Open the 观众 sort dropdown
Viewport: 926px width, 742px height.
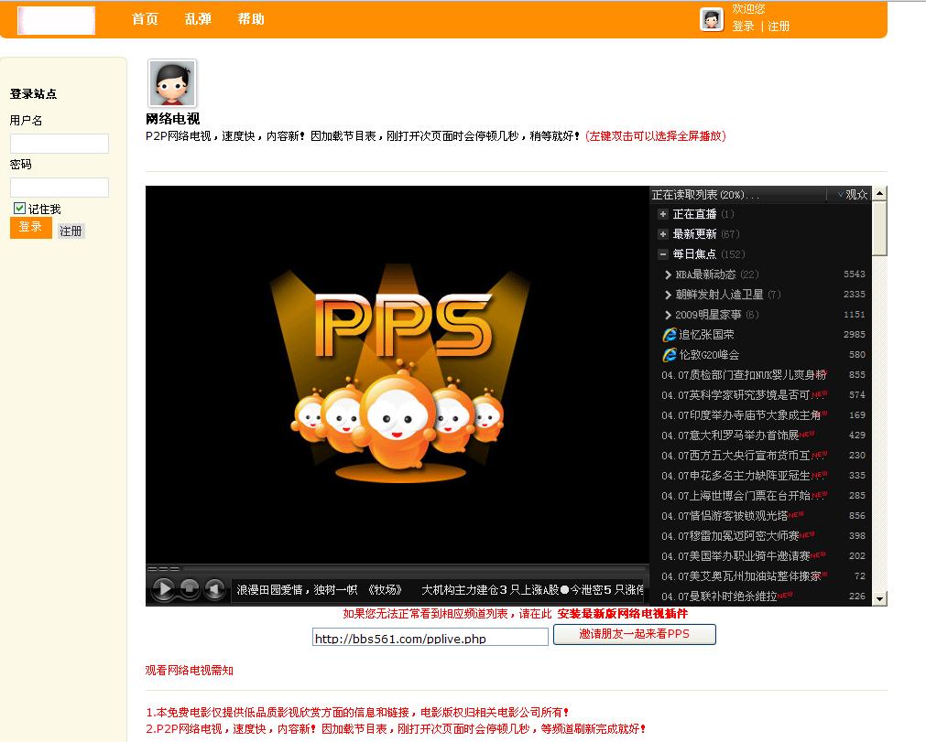click(852, 195)
